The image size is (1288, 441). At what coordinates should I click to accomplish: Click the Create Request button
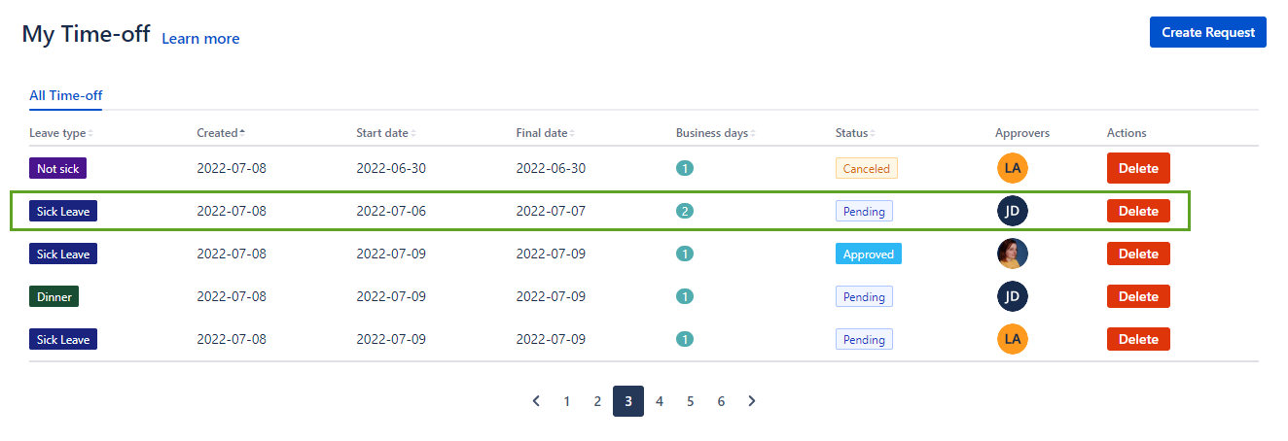(x=1207, y=32)
